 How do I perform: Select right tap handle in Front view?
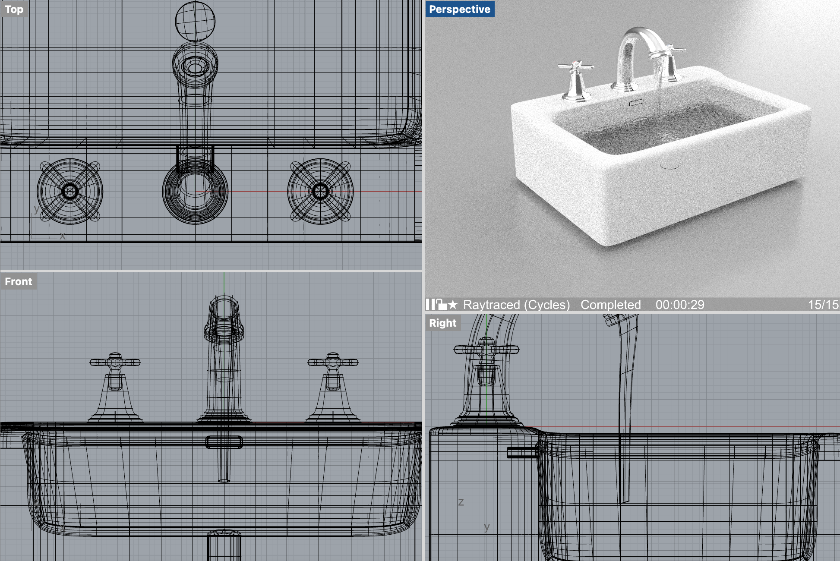(x=333, y=362)
